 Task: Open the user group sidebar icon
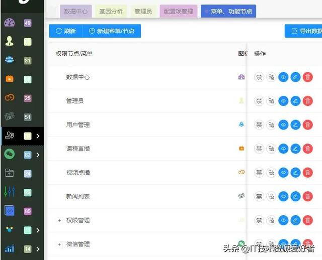[10, 60]
